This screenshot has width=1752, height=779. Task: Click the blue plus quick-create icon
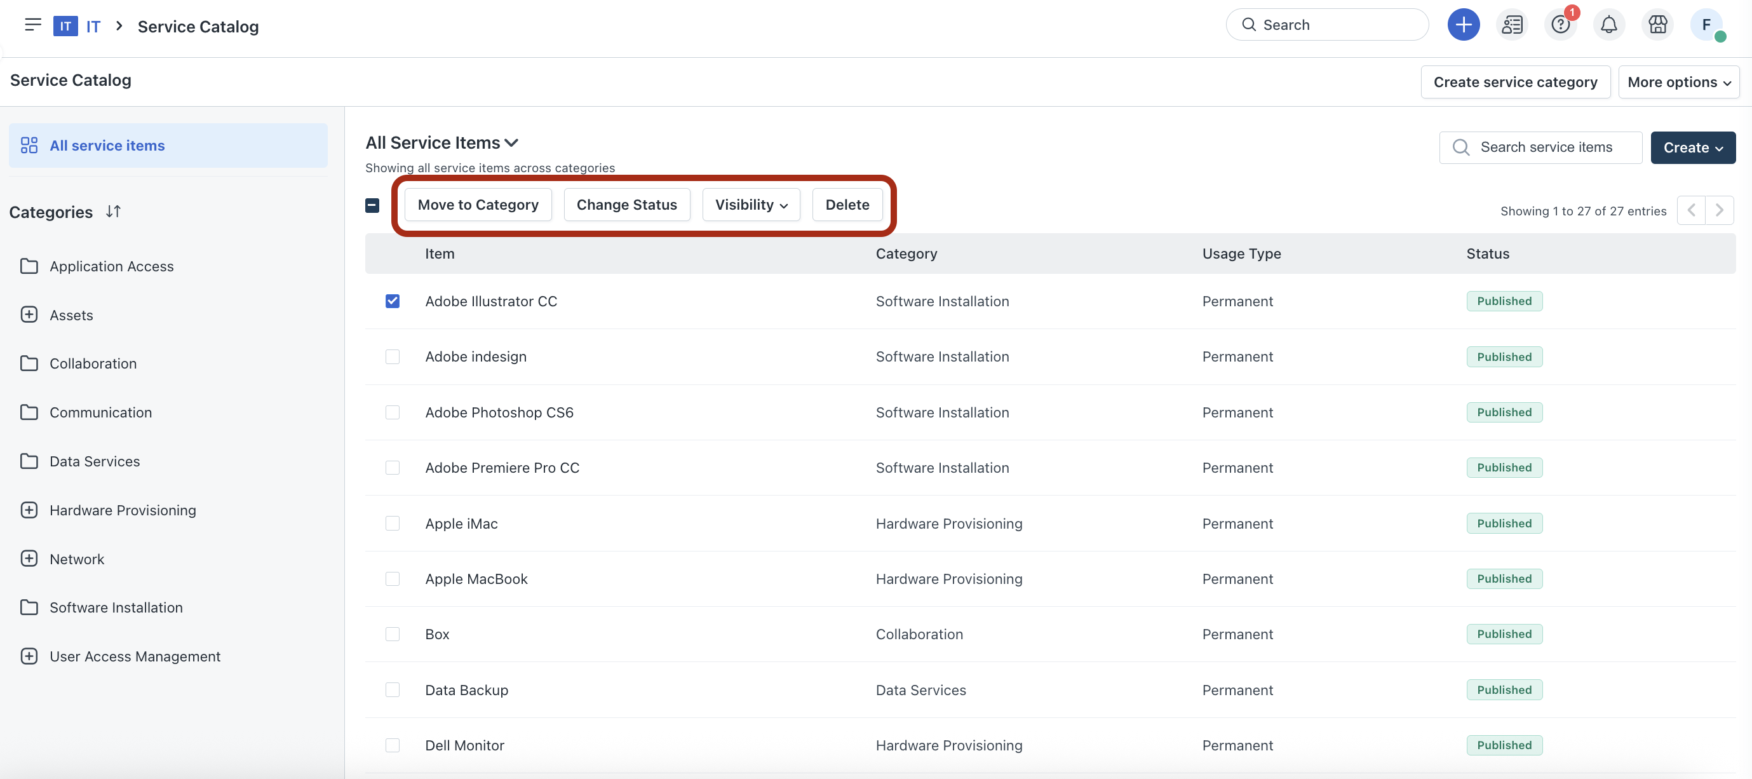point(1463,25)
